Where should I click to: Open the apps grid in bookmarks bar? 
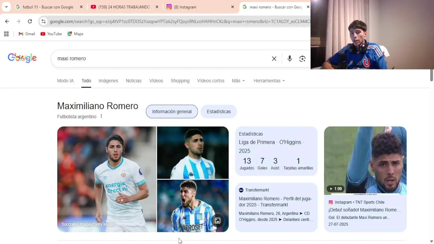tap(6, 34)
